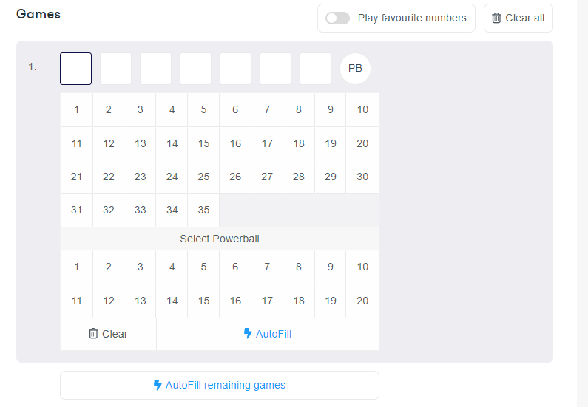Select main number 30
The image size is (588, 407).
[x=362, y=177]
